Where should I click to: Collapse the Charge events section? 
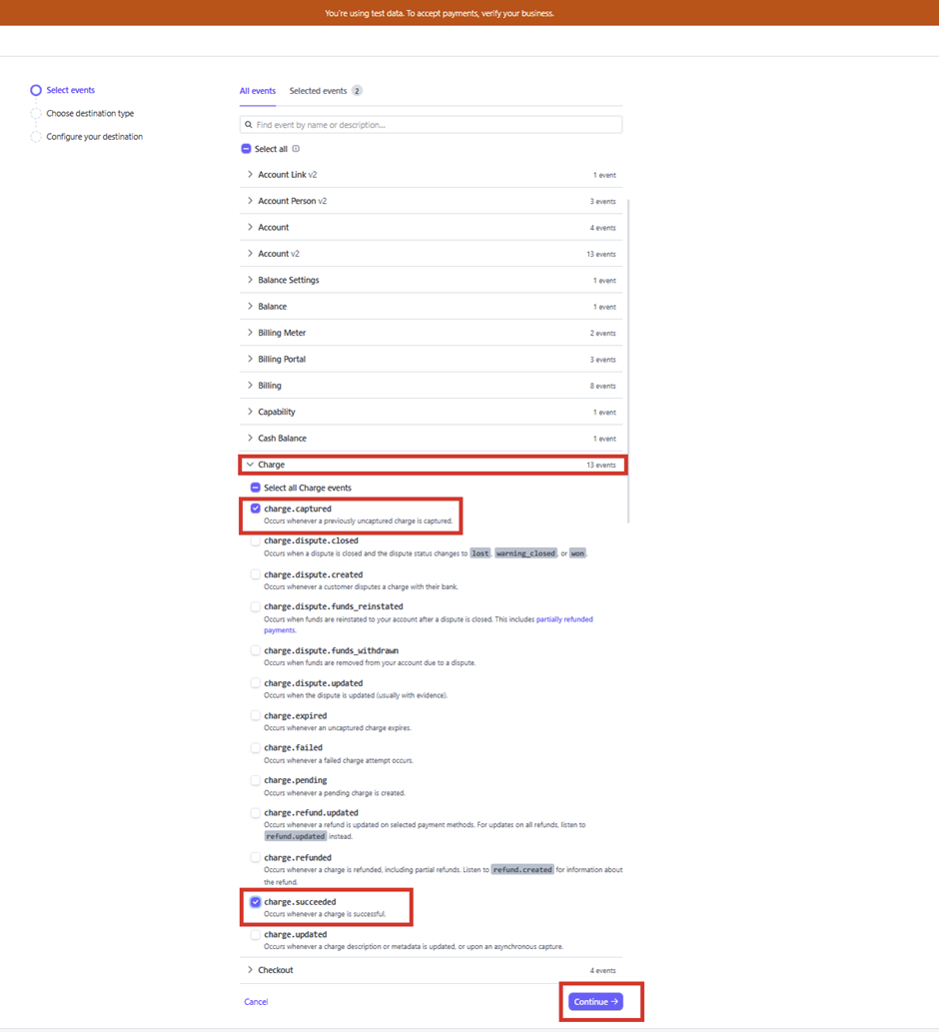251,465
